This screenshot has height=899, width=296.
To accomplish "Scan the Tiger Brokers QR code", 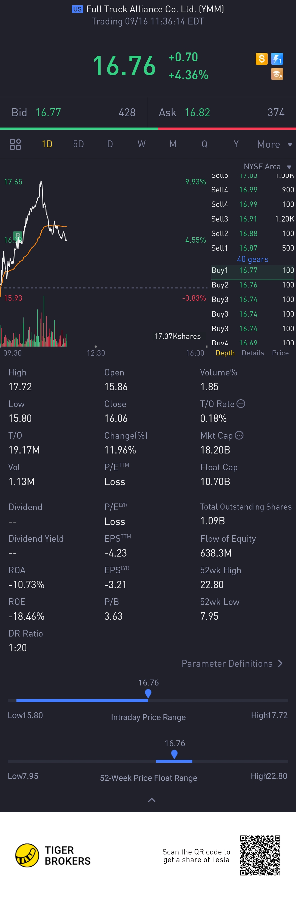I will (x=260, y=855).
